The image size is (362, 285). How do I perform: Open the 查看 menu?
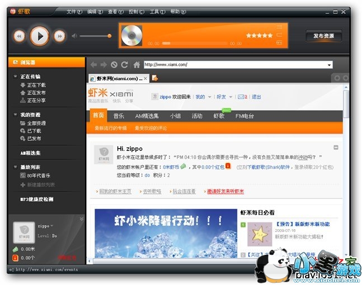point(116,12)
